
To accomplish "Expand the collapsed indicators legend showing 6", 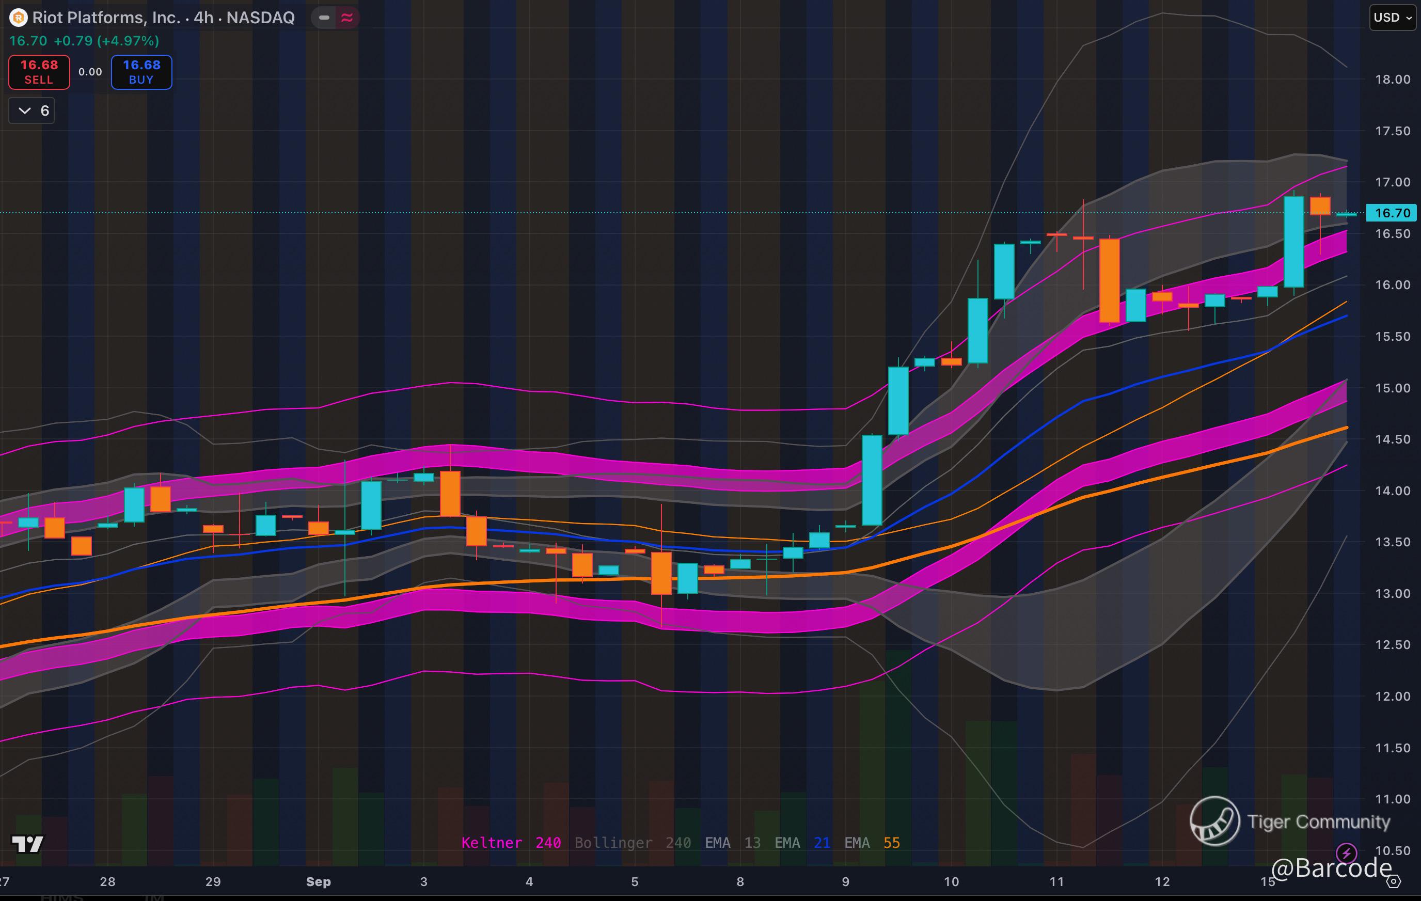I will (x=32, y=111).
